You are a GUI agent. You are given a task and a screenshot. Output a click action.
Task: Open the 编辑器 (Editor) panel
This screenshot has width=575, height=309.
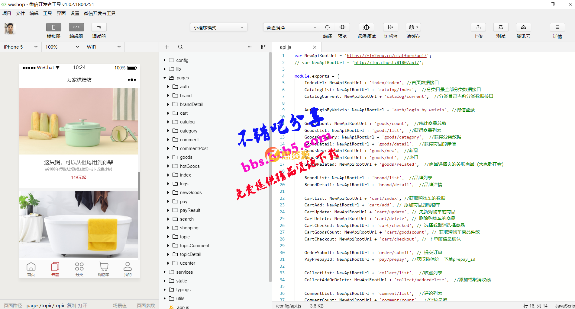[76, 30]
